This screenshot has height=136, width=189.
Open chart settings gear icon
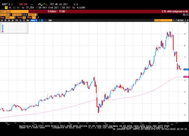(x=188, y=20)
